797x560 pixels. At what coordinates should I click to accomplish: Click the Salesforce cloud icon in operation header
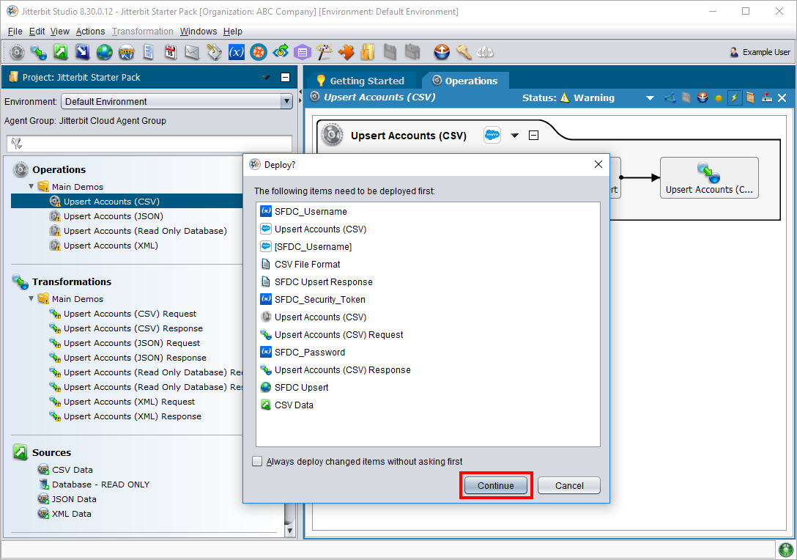[x=492, y=135]
